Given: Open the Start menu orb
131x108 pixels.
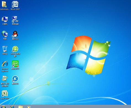Looking at the screenshot, I should 4,107.
